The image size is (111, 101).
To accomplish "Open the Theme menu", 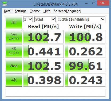I will 35,11.
